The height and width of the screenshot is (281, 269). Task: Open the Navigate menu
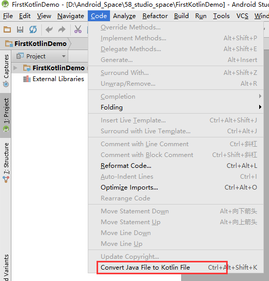coord(71,16)
